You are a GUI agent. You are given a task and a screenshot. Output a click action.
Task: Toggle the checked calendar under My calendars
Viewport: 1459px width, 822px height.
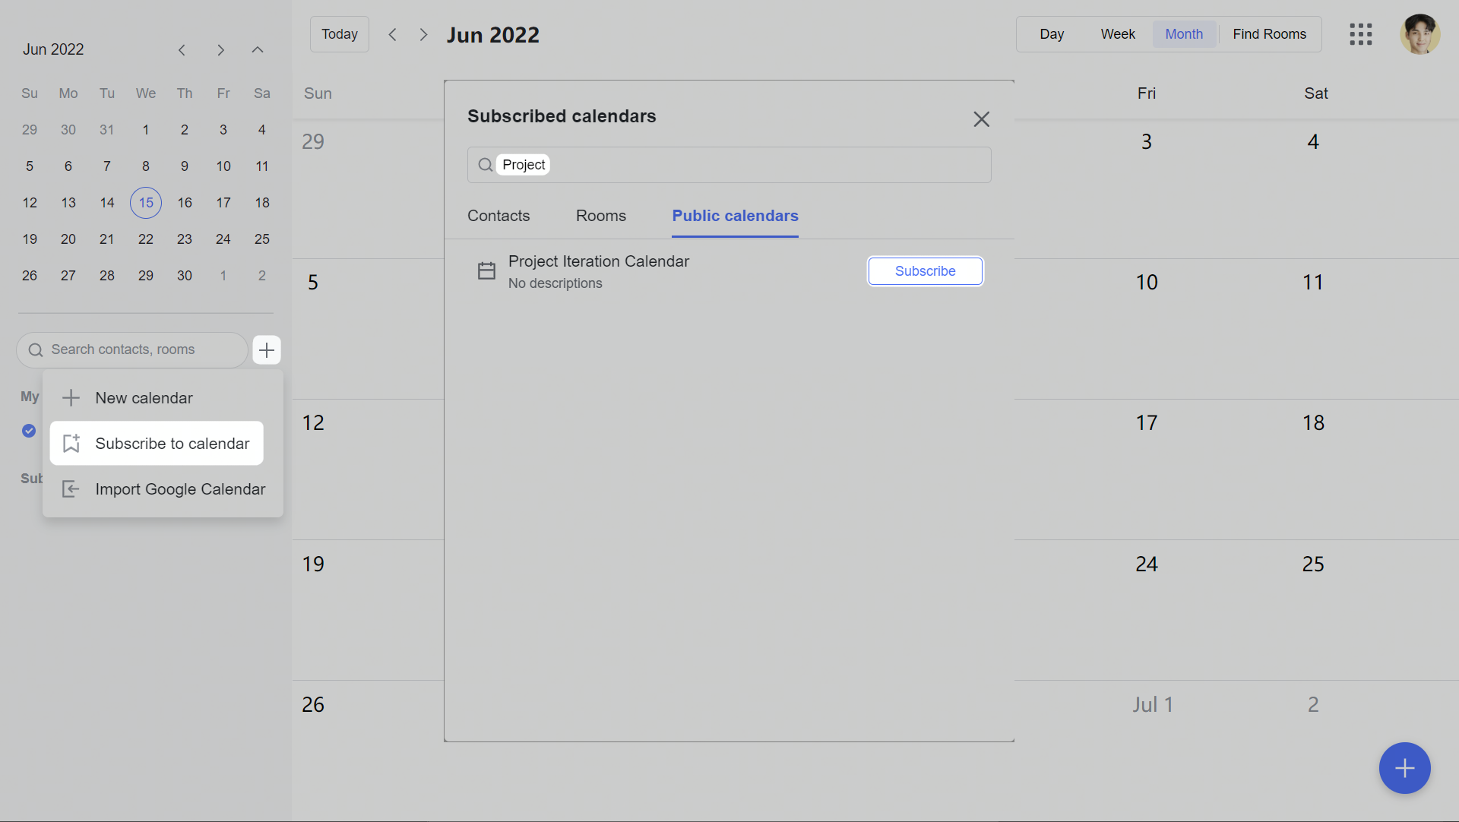click(x=29, y=431)
